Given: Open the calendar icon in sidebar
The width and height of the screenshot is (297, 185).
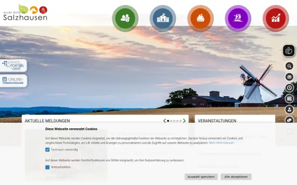Looking at the screenshot, I should (289, 99).
